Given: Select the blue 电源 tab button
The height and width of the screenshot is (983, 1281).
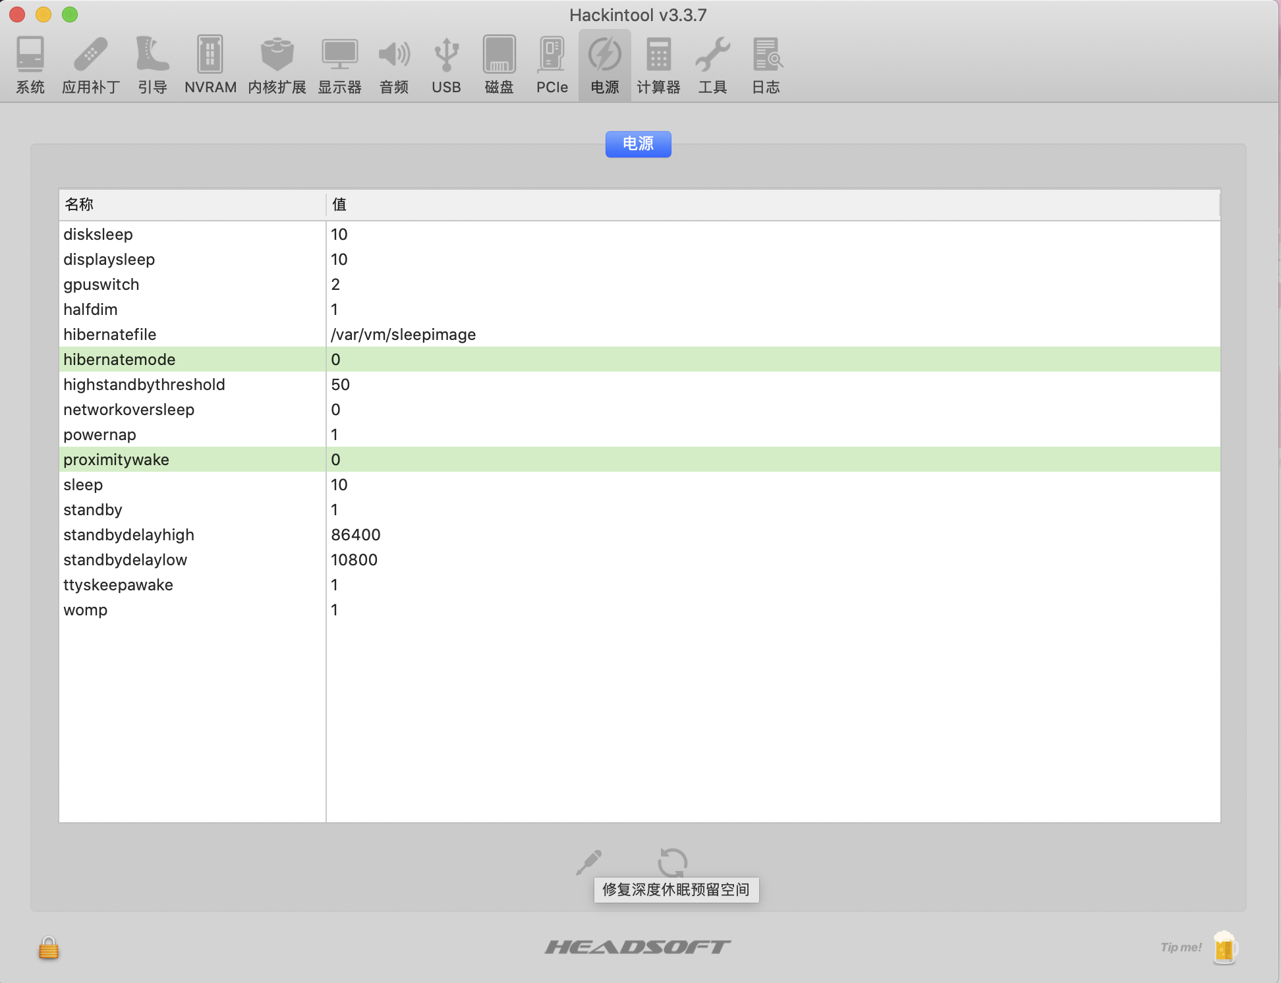Looking at the screenshot, I should (x=638, y=144).
